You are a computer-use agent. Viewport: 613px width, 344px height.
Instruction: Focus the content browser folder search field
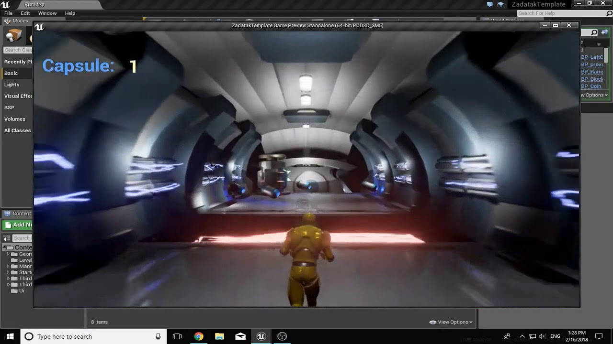[x=22, y=238]
